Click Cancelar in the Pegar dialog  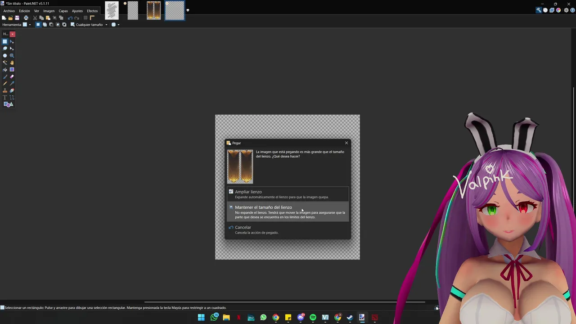(x=288, y=229)
